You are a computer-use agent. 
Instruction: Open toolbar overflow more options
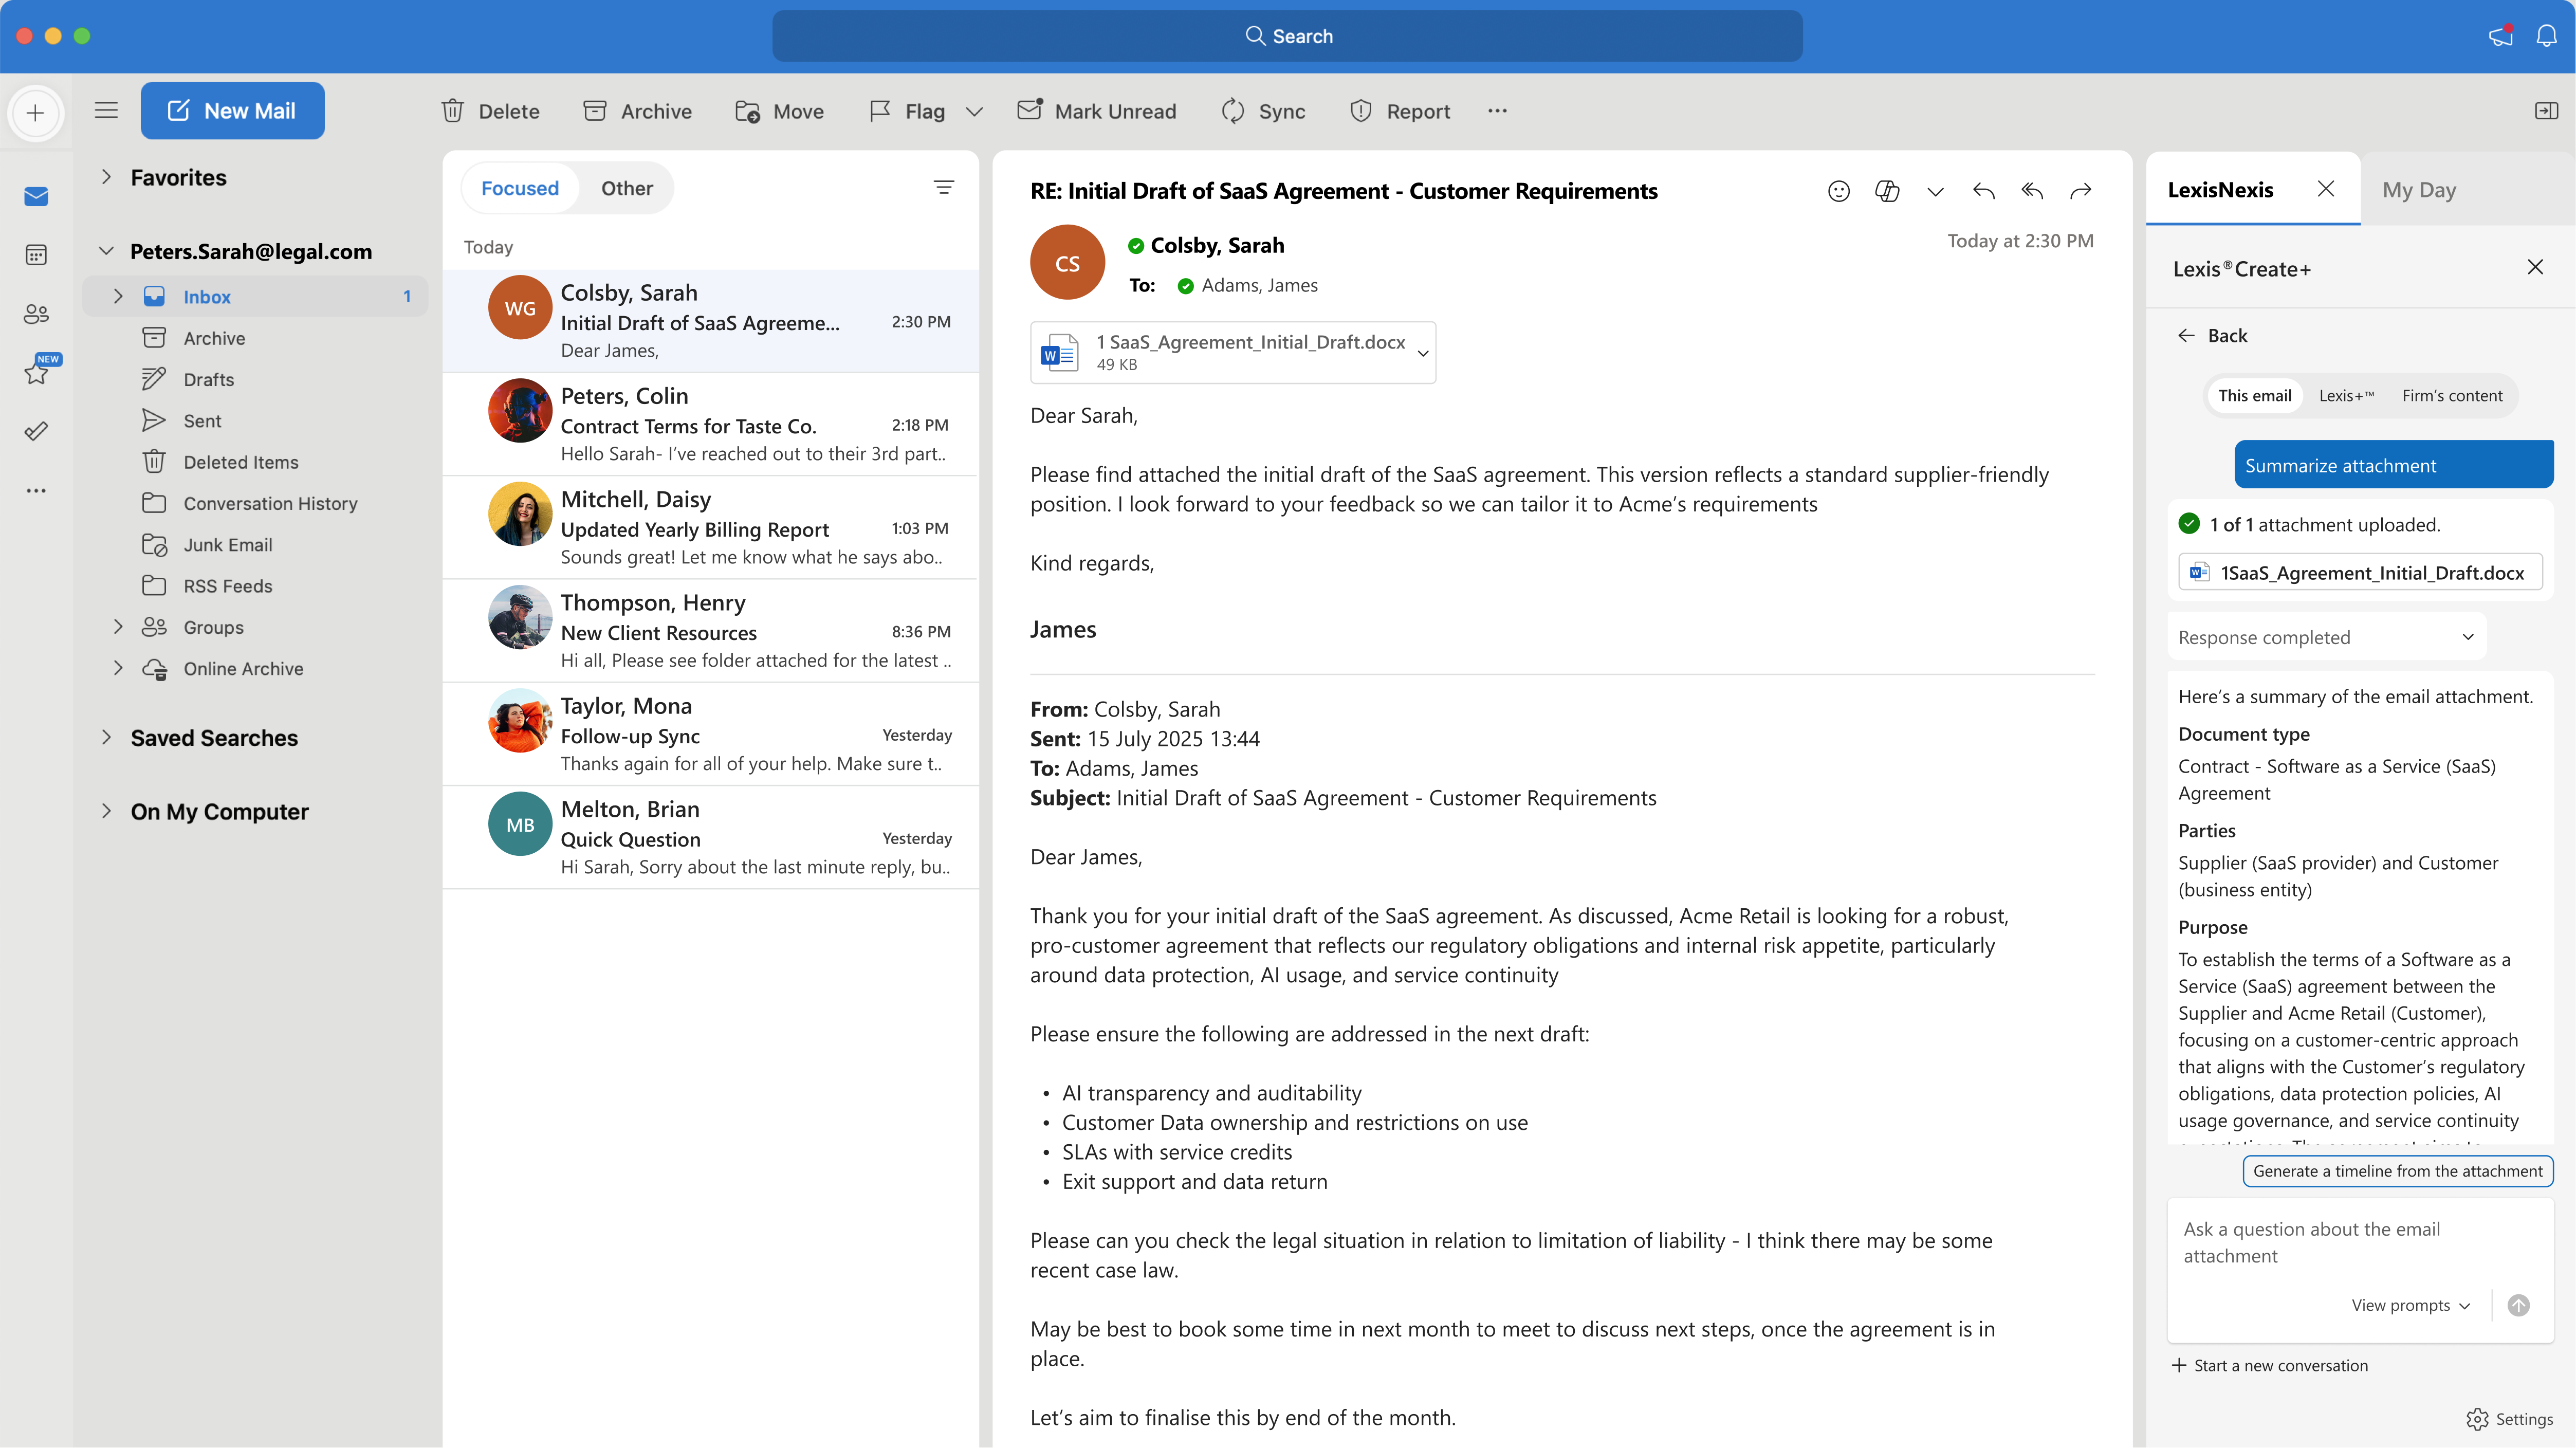click(1497, 111)
